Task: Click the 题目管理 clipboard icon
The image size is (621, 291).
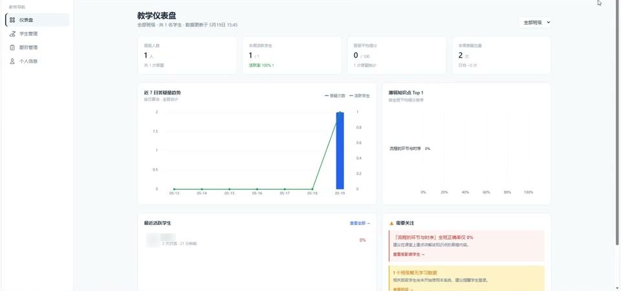Action: click(x=12, y=47)
